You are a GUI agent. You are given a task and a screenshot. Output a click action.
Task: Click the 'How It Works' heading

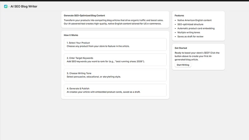pos(71,35)
